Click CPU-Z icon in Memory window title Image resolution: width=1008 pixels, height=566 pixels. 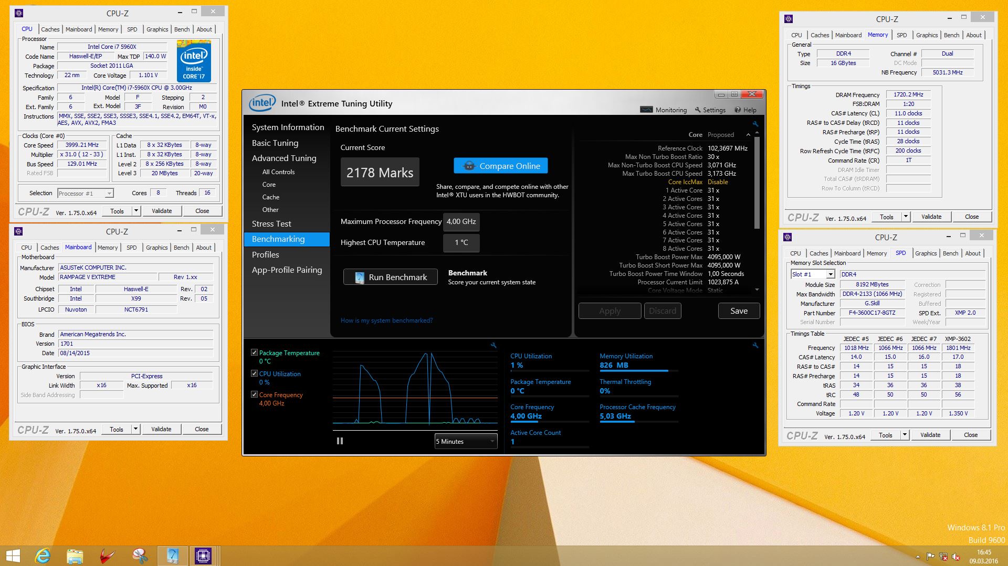(x=789, y=19)
